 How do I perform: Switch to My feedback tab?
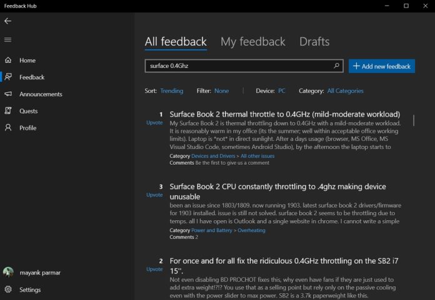pos(252,42)
